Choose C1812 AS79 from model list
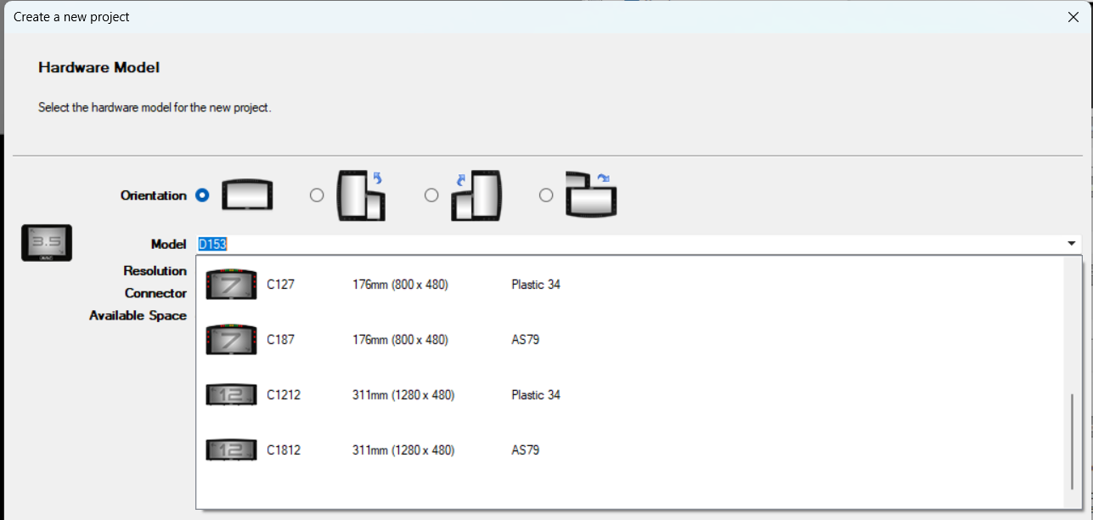The height and width of the screenshot is (520, 1093). click(x=629, y=450)
